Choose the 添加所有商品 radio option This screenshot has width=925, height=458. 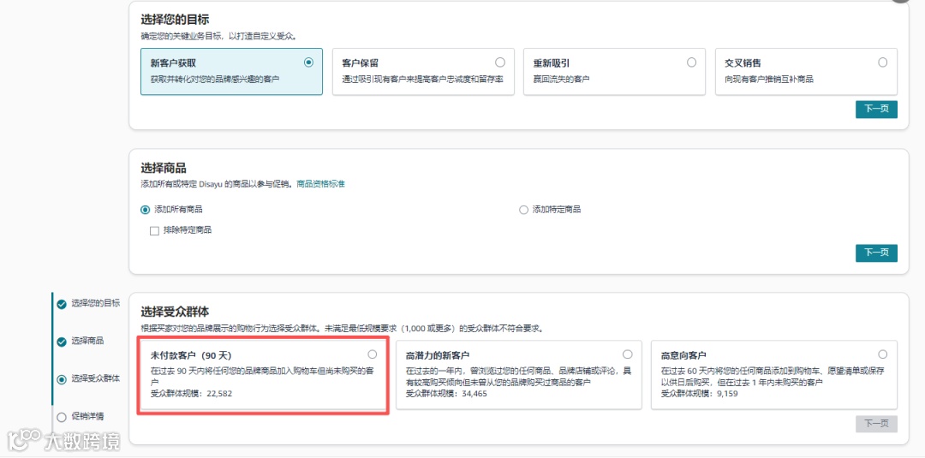point(145,210)
